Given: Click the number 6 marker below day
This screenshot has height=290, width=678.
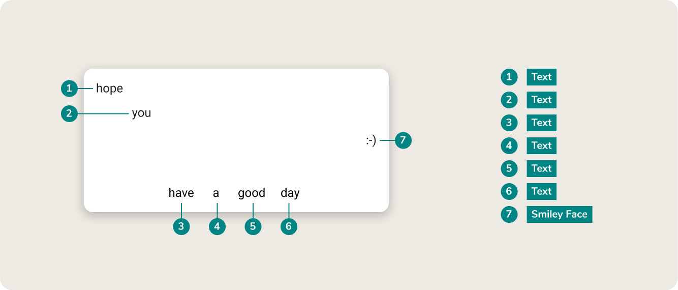Looking at the screenshot, I should pos(289,226).
